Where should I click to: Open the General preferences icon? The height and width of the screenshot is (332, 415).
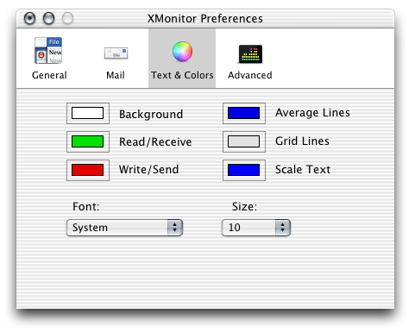(48, 51)
